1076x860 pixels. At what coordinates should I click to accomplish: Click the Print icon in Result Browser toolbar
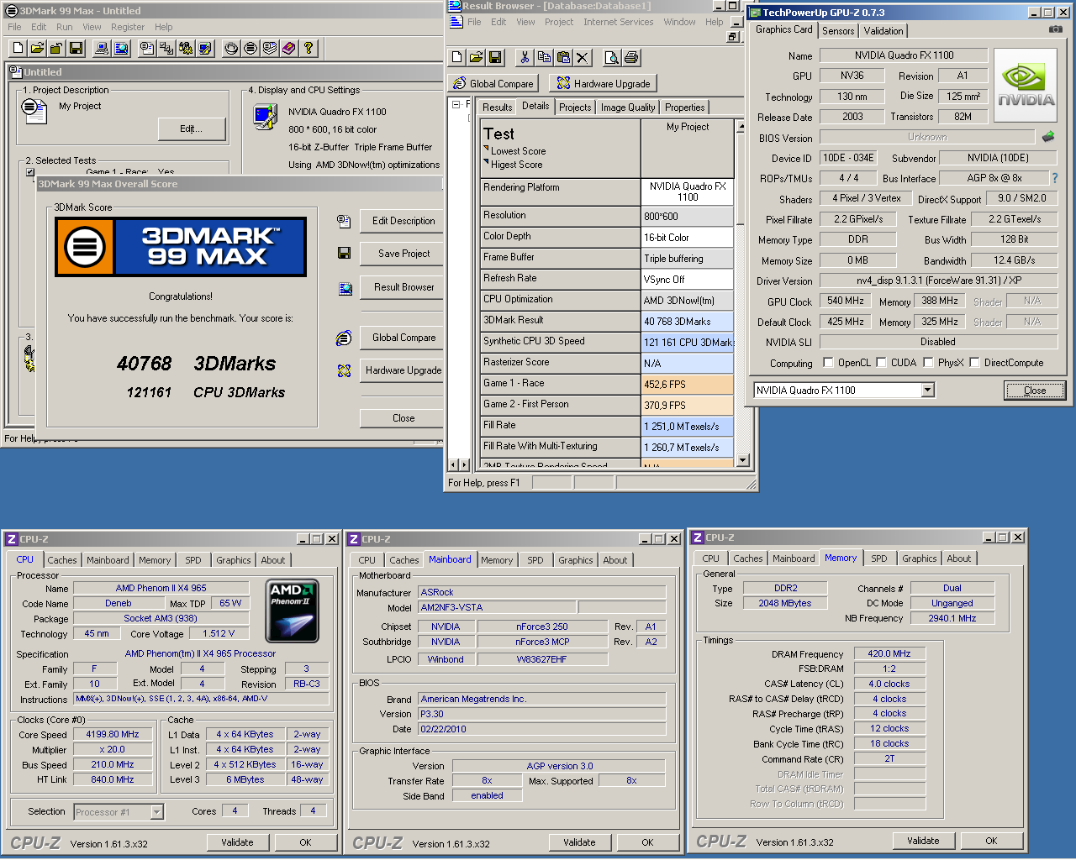pos(631,57)
